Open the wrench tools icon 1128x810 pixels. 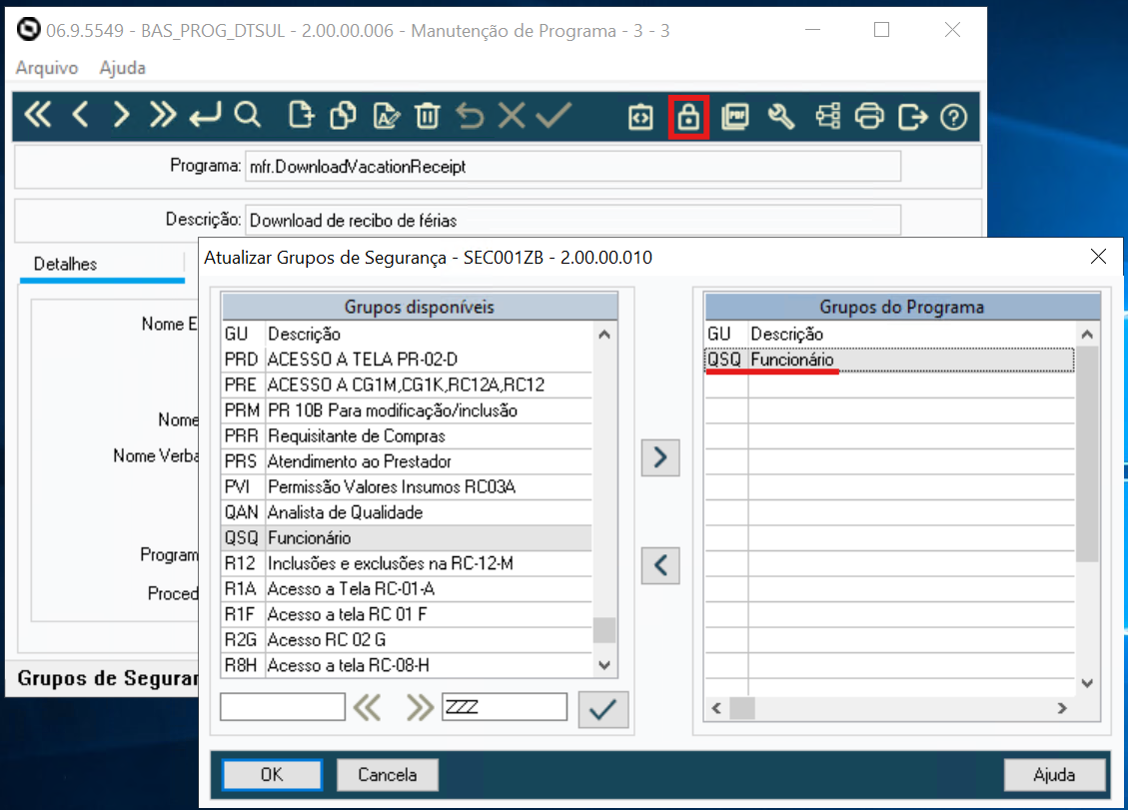[781, 117]
